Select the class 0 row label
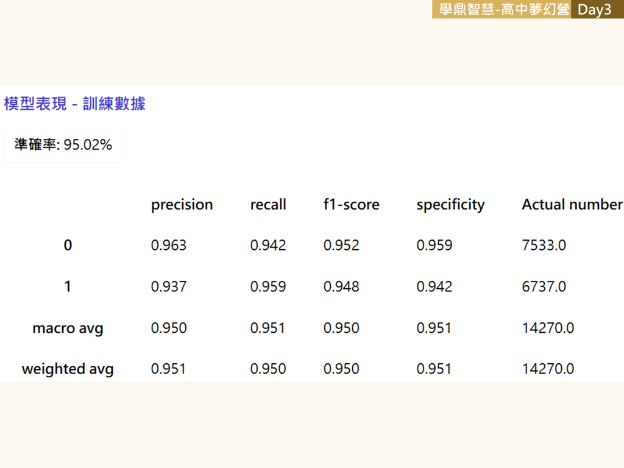The image size is (624, 468). 68,246
